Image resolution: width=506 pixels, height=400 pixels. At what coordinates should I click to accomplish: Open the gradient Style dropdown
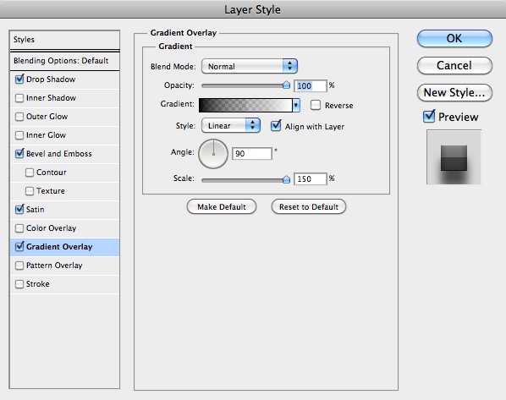[231, 125]
